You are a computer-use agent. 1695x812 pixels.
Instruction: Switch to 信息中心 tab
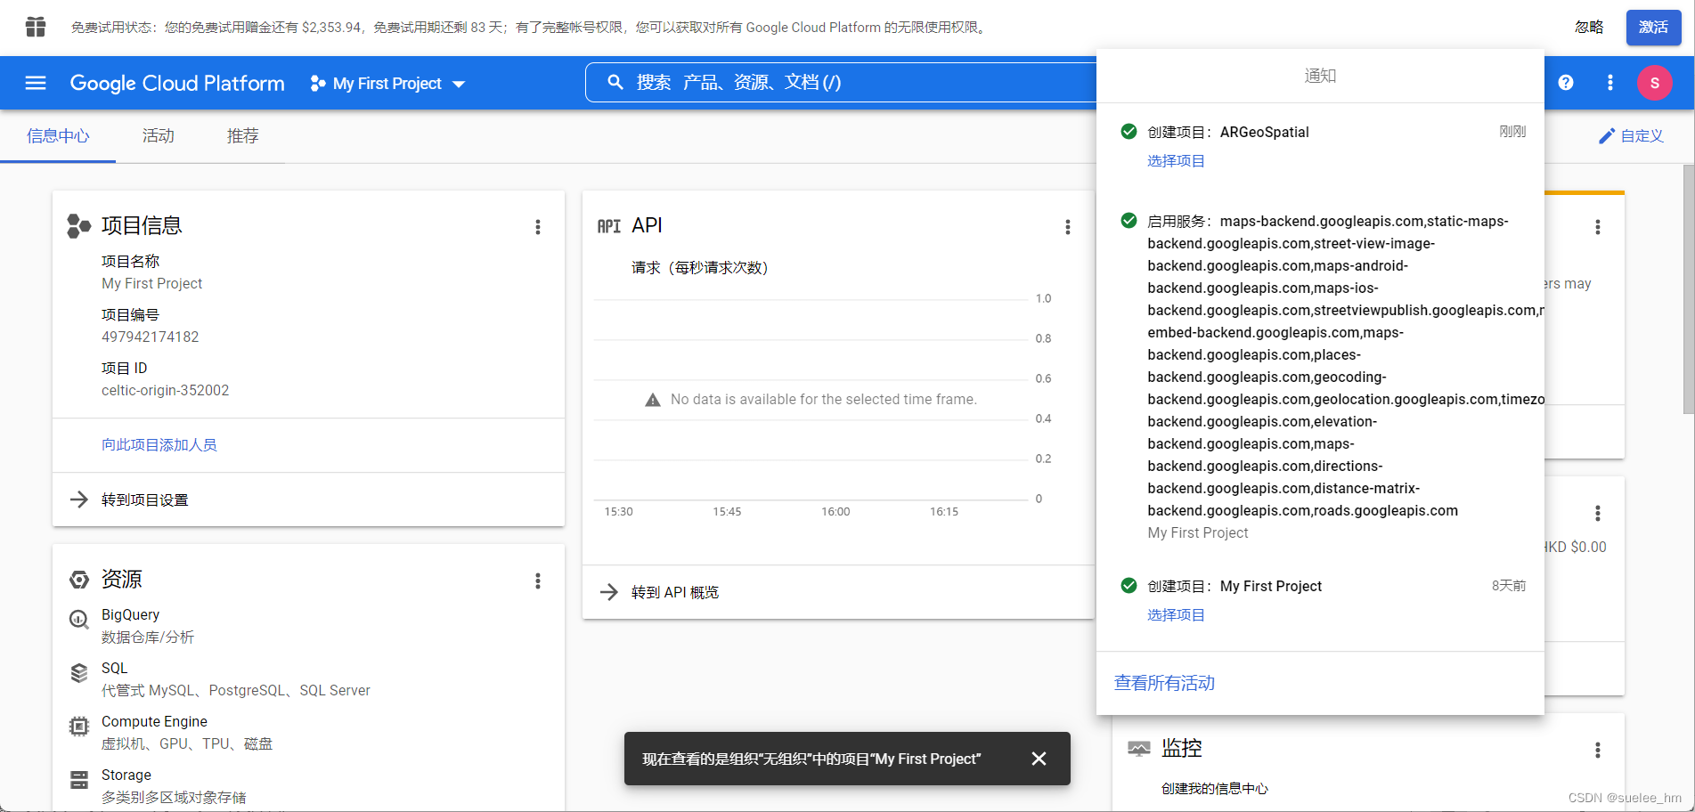pyautogui.click(x=58, y=136)
